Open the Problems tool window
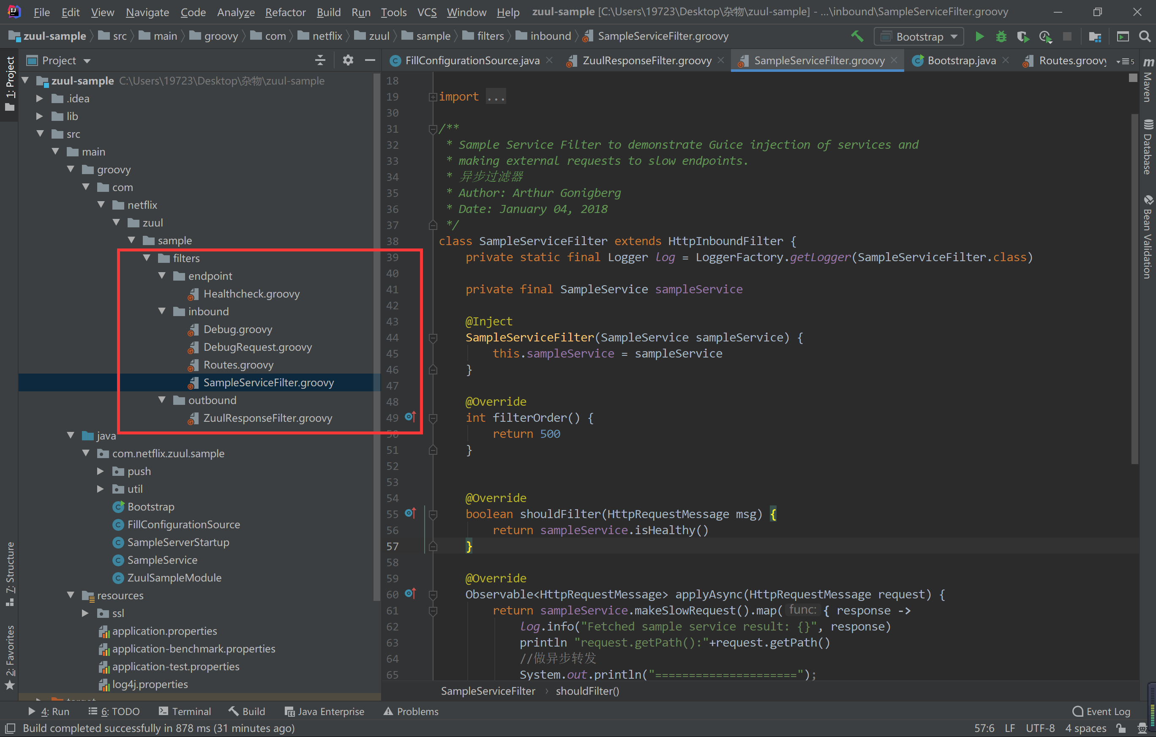 tap(411, 711)
